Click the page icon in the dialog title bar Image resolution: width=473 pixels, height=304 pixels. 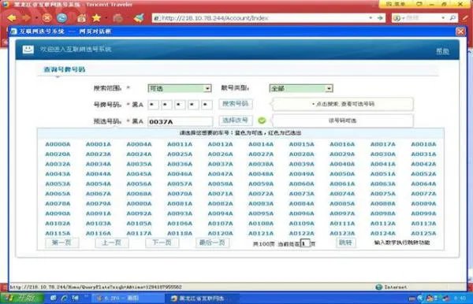pos(13,32)
